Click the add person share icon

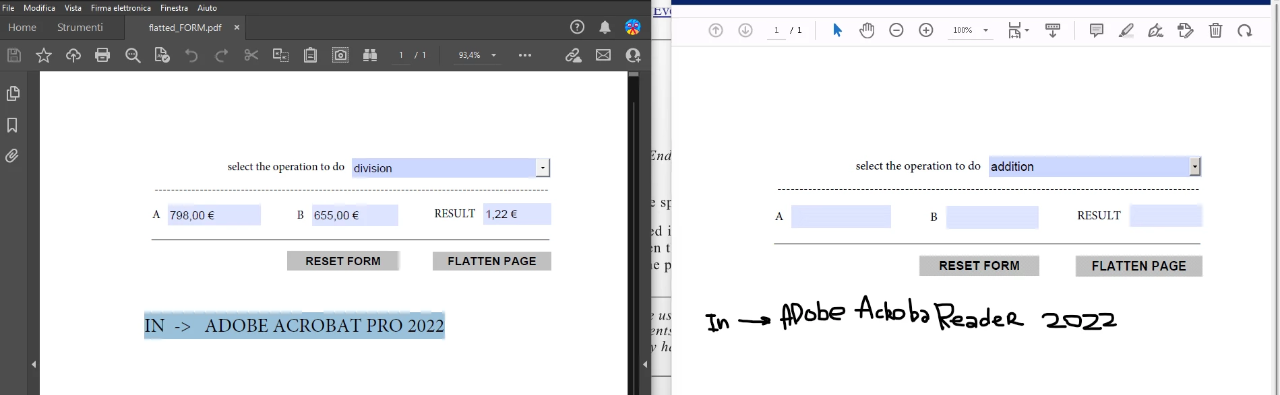633,55
